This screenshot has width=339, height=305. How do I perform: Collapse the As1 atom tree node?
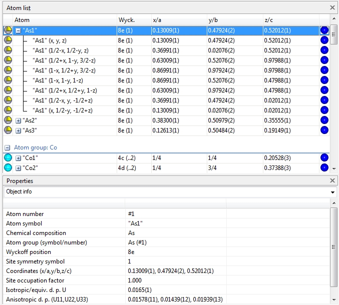(x=19, y=30)
